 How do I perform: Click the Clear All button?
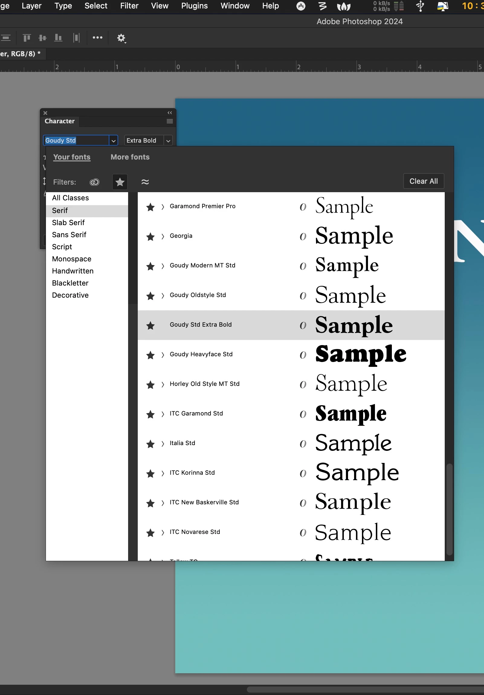click(424, 181)
